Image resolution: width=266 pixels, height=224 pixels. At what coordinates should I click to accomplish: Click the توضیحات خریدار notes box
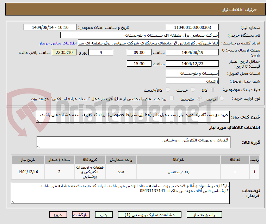120,193
